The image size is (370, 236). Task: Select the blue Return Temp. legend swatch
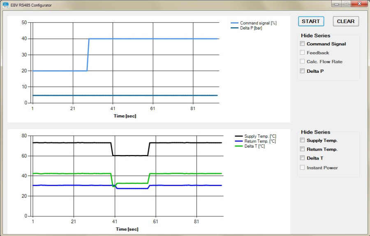[x=239, y=141]
